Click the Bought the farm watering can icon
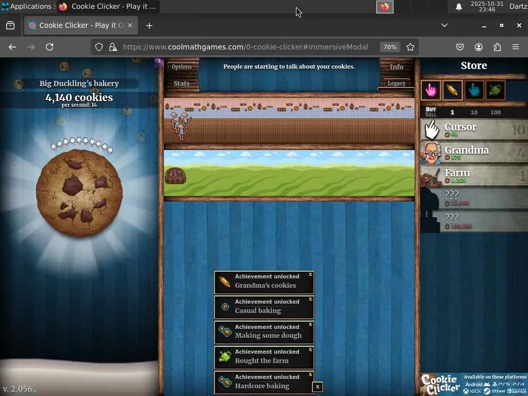Image resolution: width=528 pixels, height=396 pixels. (x=225, y=357)
